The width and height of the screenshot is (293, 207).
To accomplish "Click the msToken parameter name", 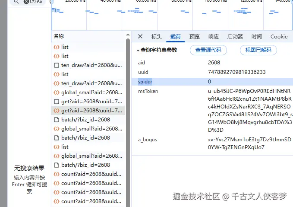I will 148,91.
